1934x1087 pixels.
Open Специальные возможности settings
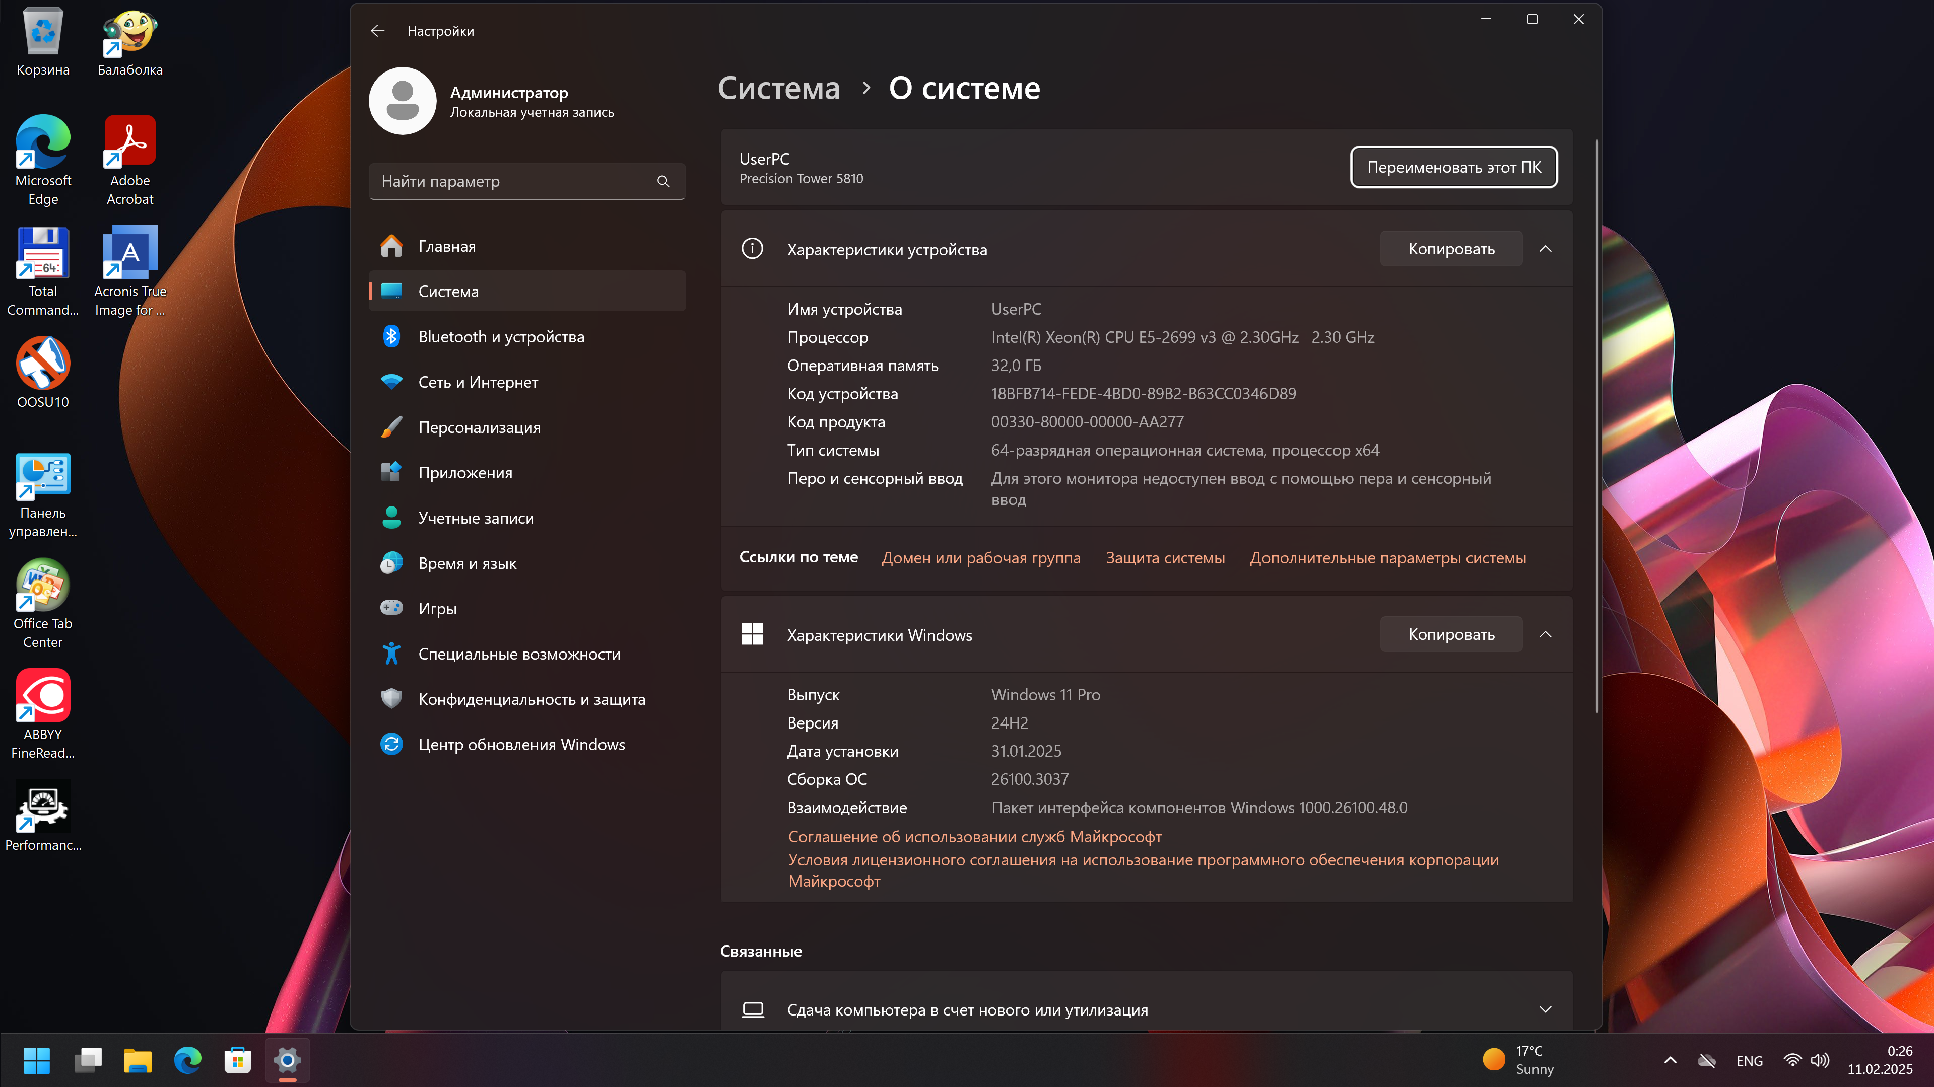coord(527,654)
